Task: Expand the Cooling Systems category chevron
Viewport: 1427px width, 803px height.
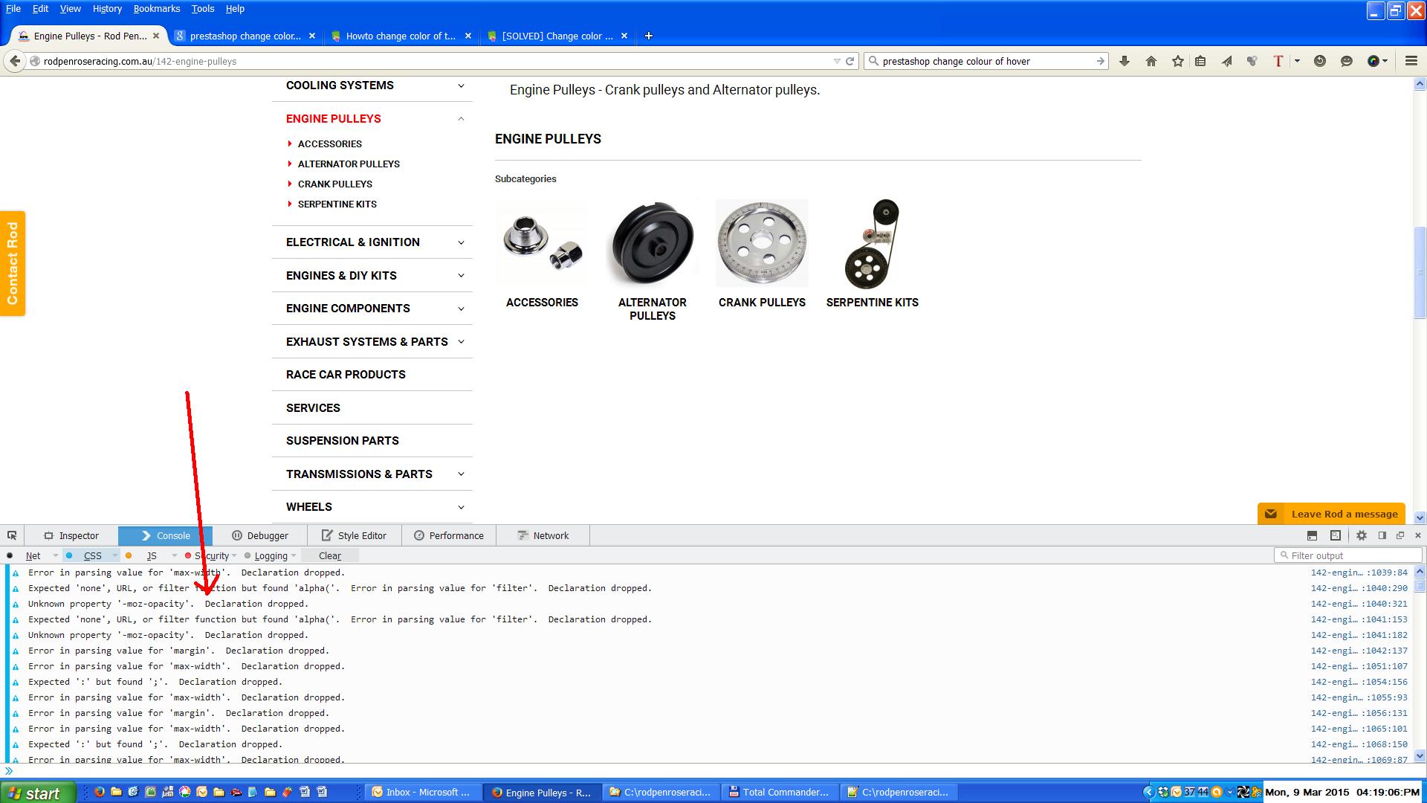Action: 461,86
